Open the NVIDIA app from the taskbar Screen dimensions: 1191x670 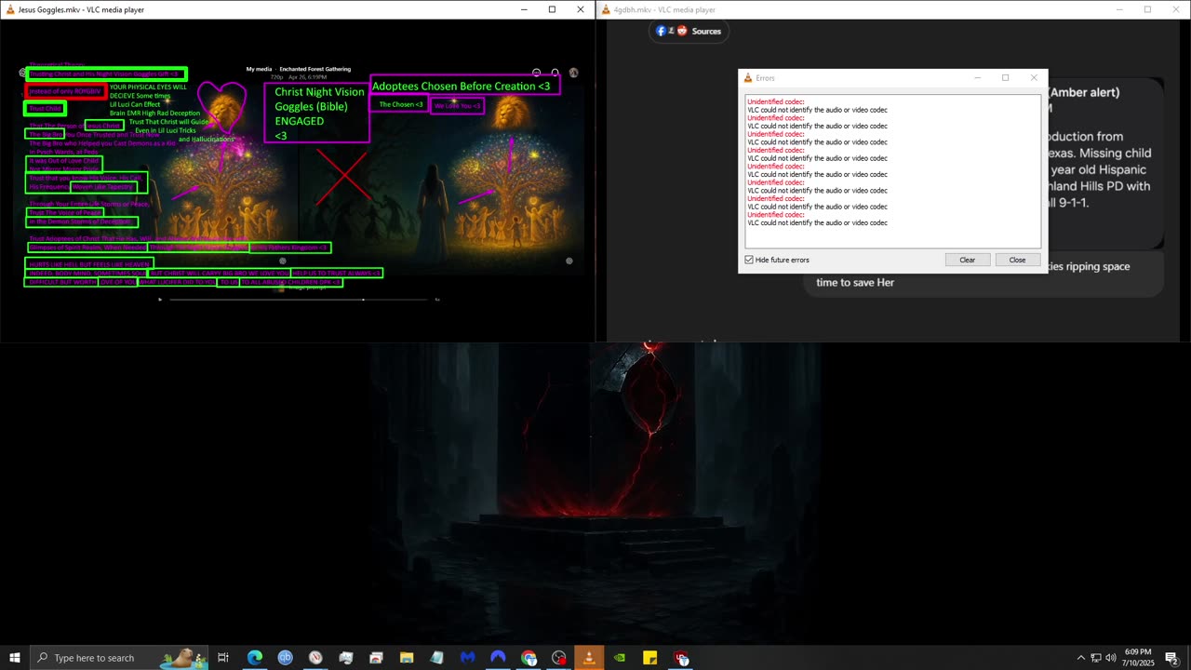point(620,658)
